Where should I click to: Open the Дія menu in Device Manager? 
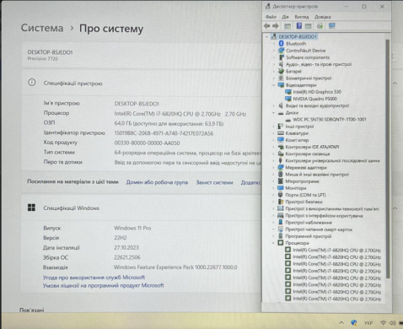[x=285, y=17]
